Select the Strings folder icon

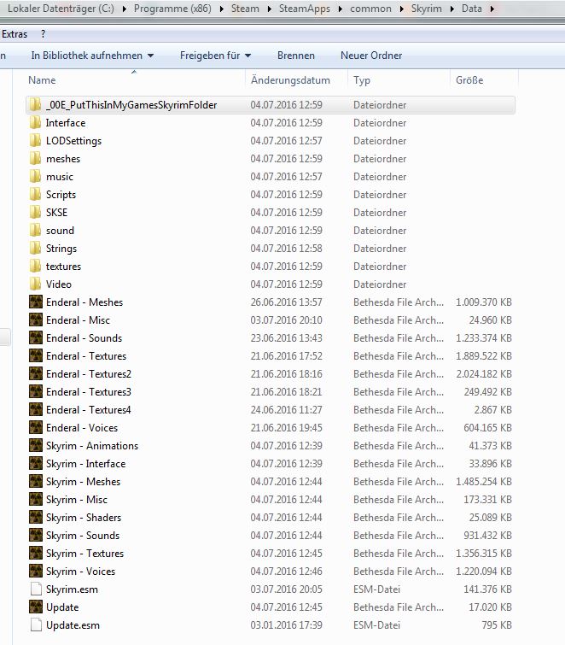click(36, 249)
